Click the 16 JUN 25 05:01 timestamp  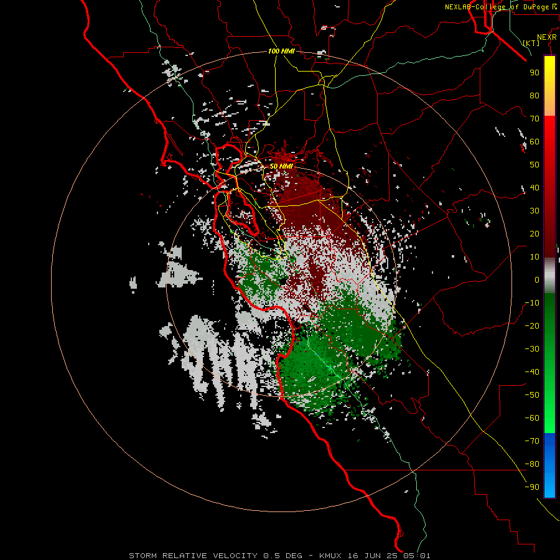pyautogui.click(x=390, y=556)
